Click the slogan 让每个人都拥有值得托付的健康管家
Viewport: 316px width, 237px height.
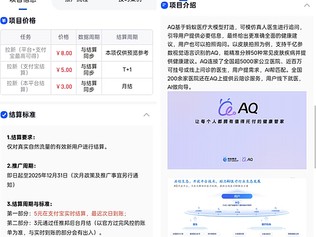pos(239,122)
